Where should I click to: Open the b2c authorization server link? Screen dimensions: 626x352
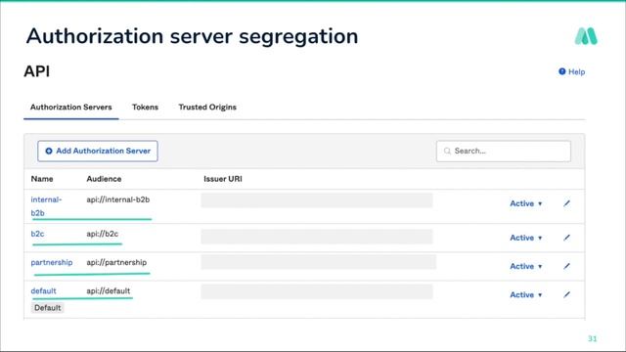pyautogui.click(x=37, y=234)
